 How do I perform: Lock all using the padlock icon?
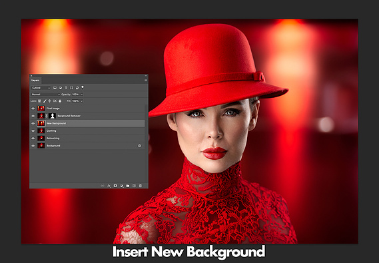point(60,101)
